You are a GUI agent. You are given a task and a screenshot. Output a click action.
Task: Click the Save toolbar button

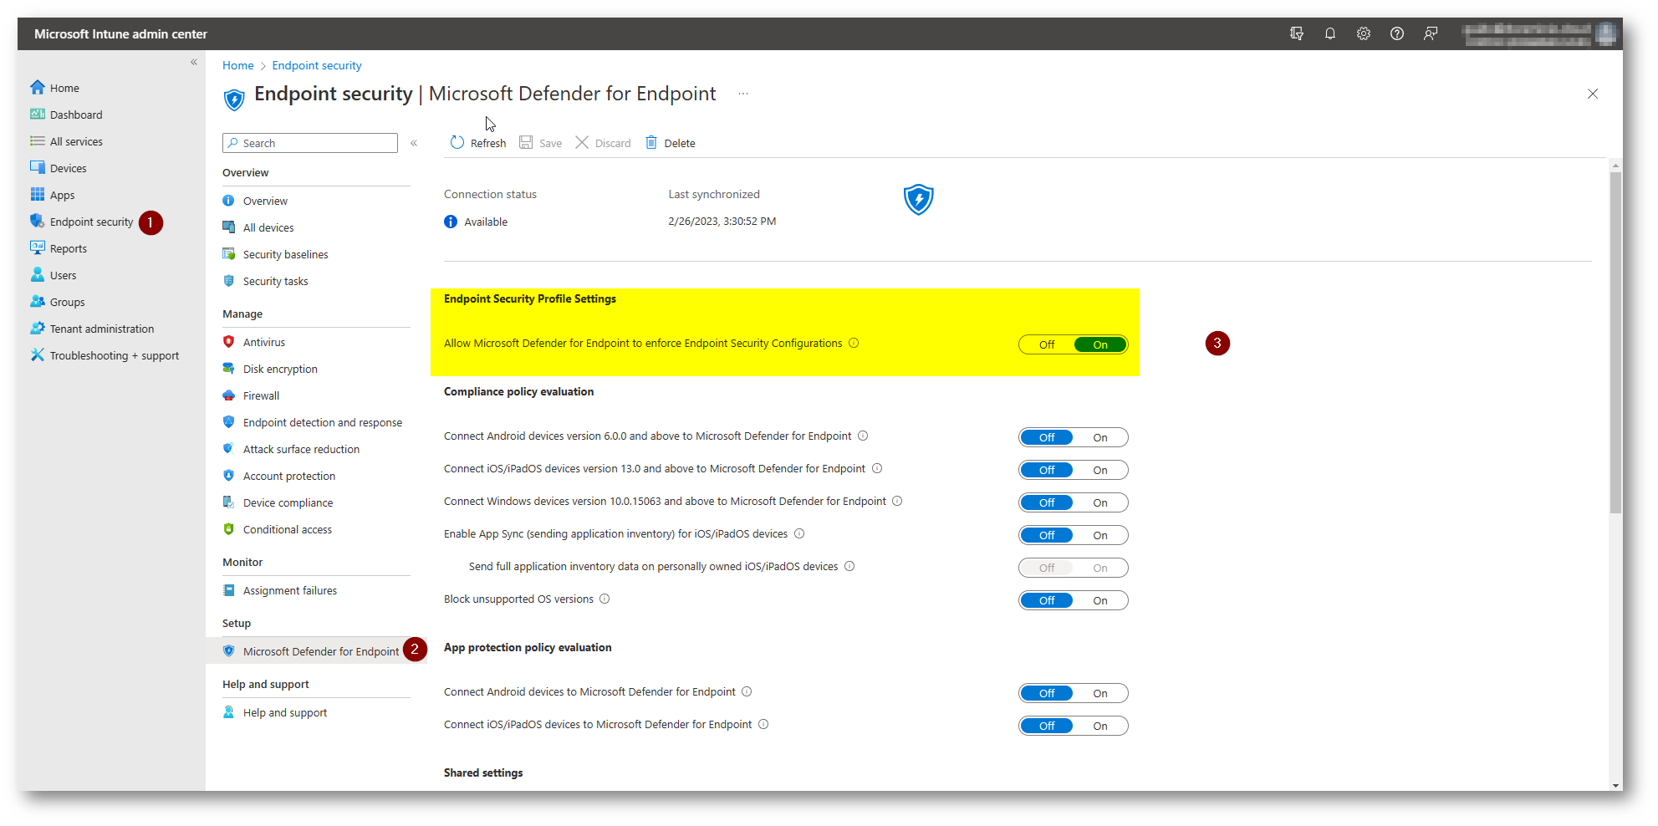540,143
